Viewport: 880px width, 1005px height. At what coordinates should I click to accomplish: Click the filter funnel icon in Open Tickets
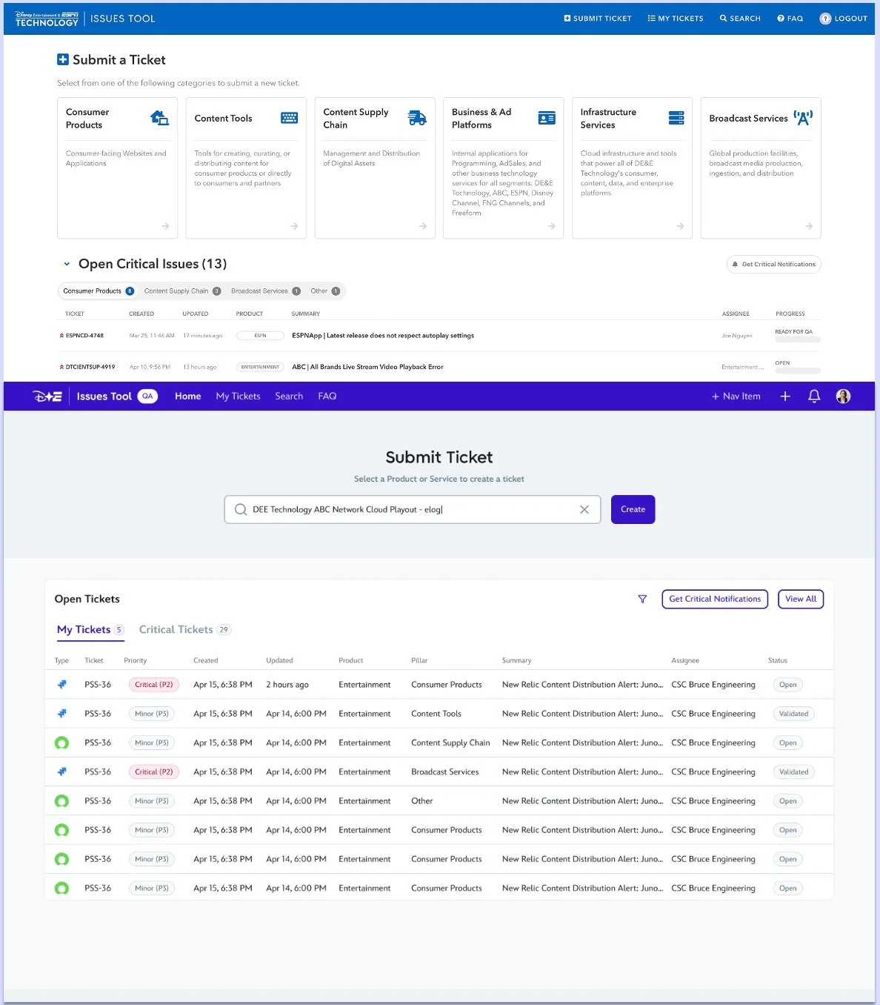pos(642,599)
